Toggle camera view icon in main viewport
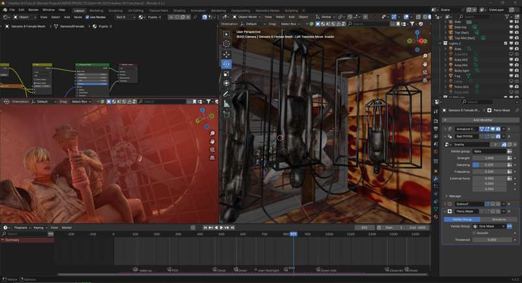This screenshot has height=283, width=522. coord(425,72)
